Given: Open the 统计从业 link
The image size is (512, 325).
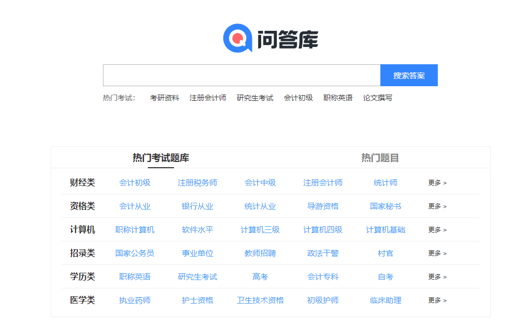Looking at the screenshot, I should tap(260, 206).
